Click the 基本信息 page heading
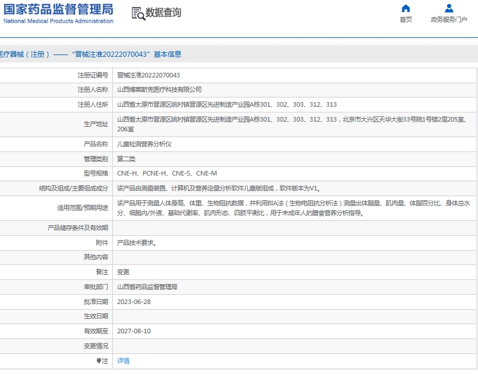Image resolution: width=478 pixels, height=374 pixels. 167,54
